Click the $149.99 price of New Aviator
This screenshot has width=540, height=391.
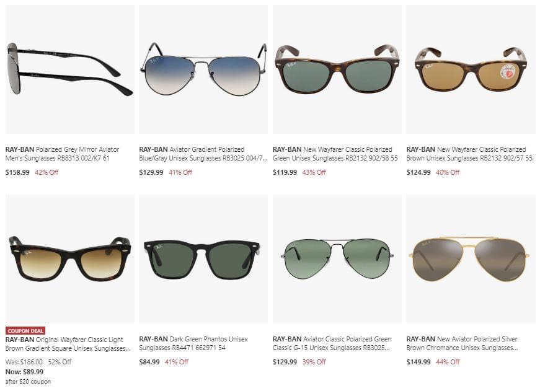click(418, 362)
